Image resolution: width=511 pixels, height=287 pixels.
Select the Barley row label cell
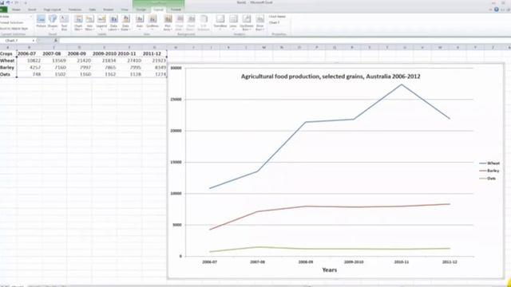coord(7,67)
